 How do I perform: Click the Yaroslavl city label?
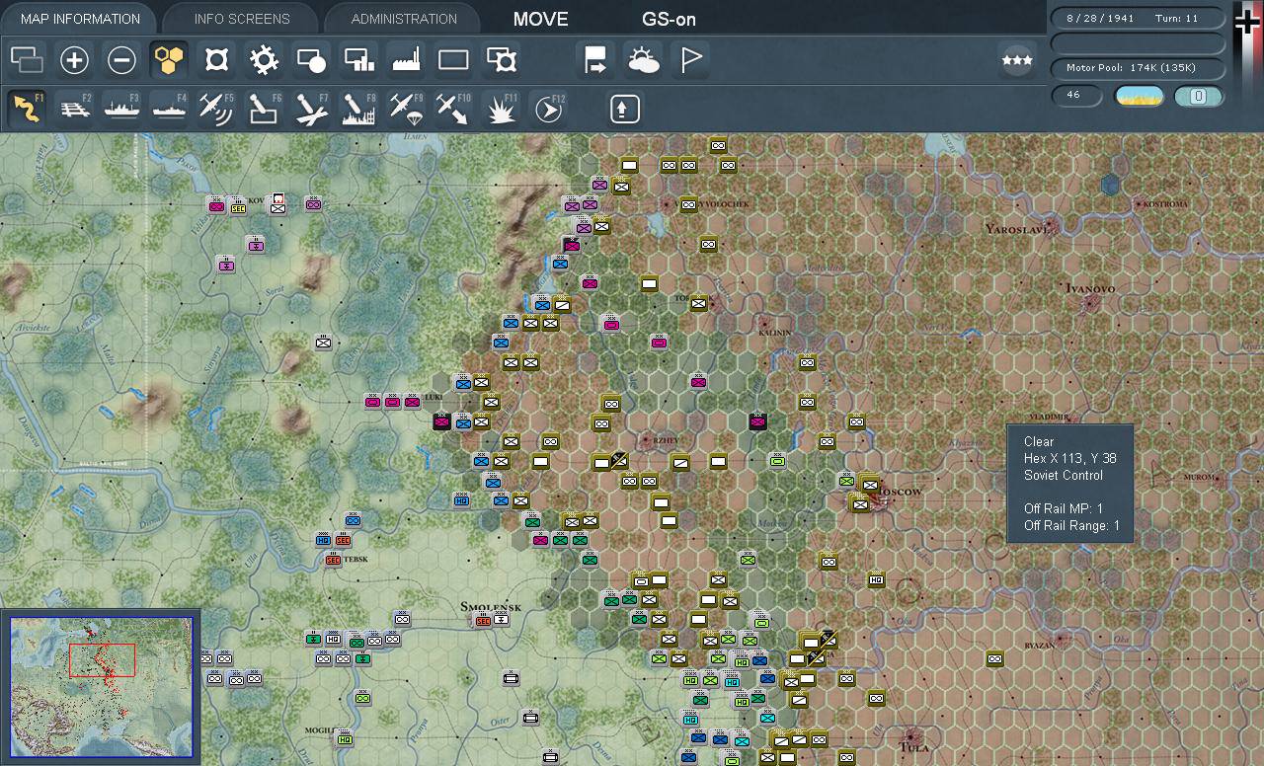1017,228
